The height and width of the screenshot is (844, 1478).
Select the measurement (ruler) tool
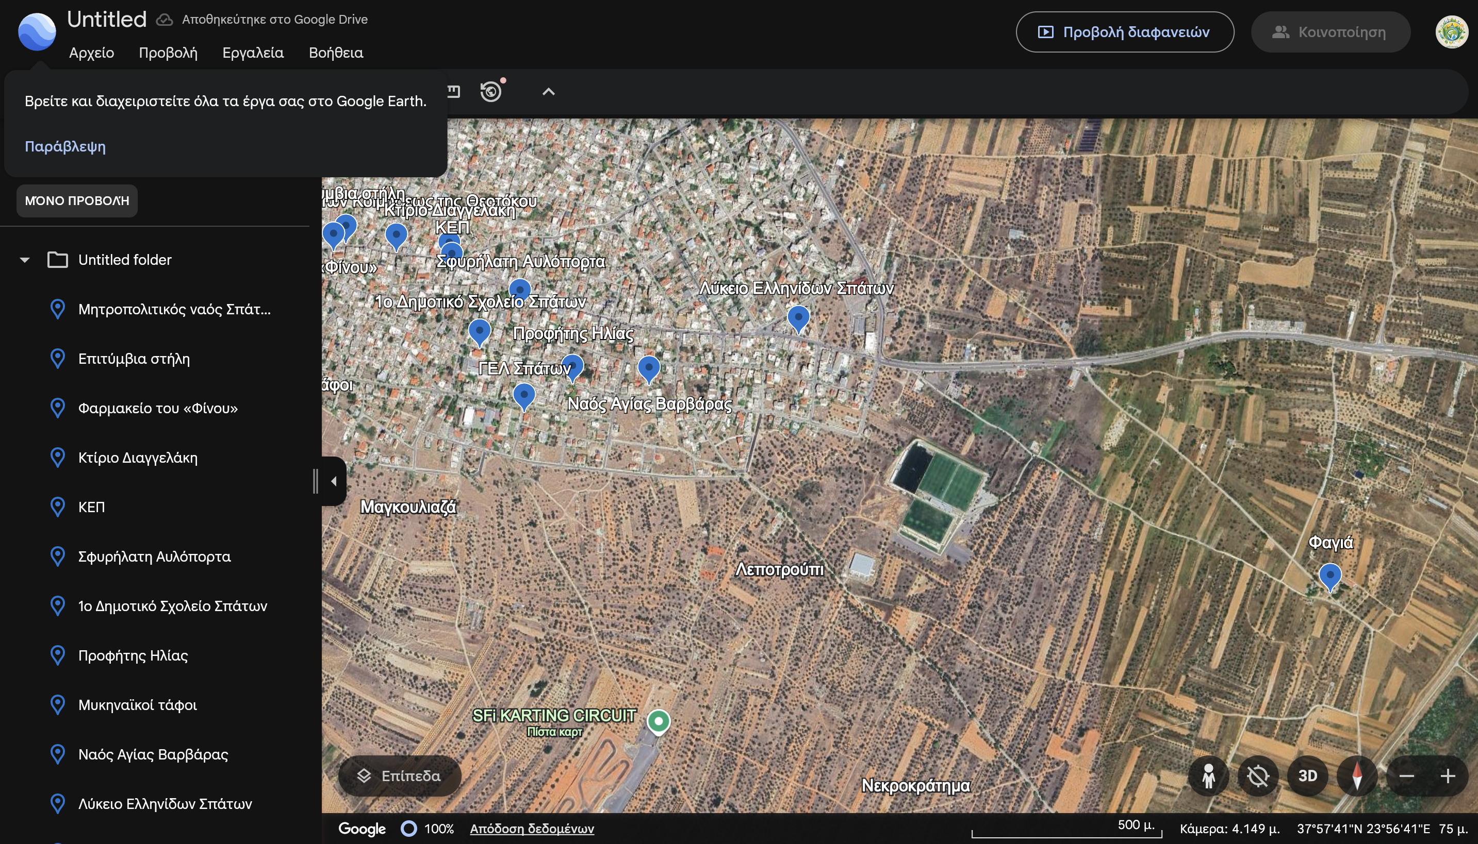[x=454, y=91]
